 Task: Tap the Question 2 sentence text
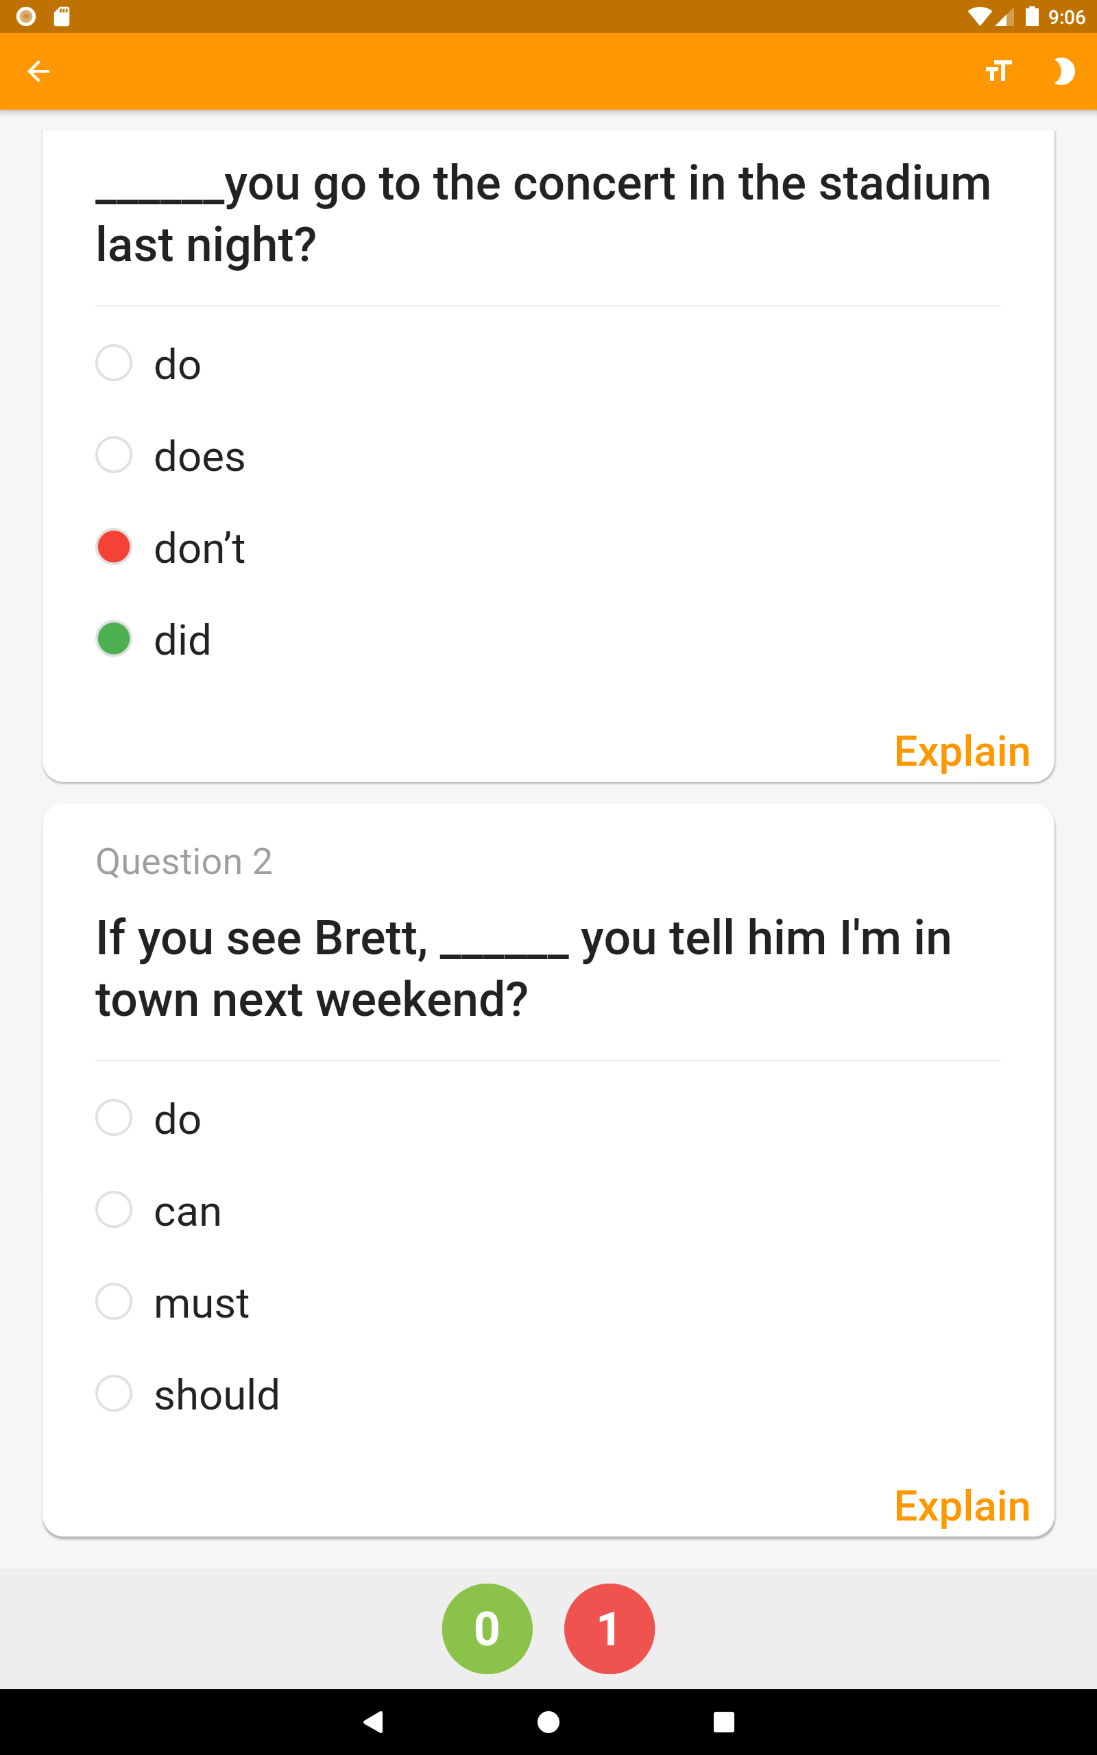point(523,968)
